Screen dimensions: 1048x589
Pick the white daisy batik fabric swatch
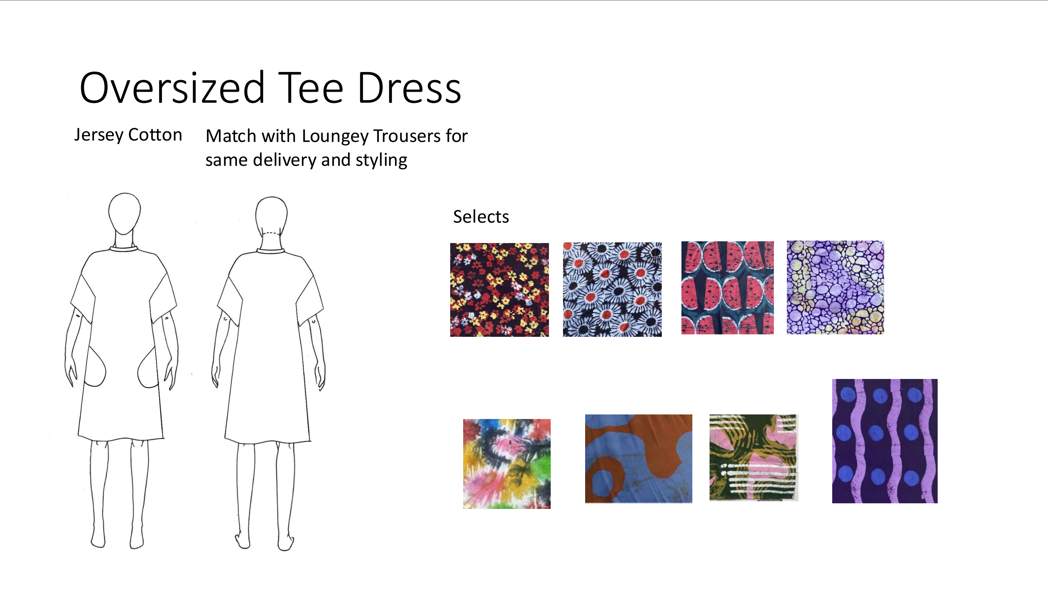(x=612, y=289)
